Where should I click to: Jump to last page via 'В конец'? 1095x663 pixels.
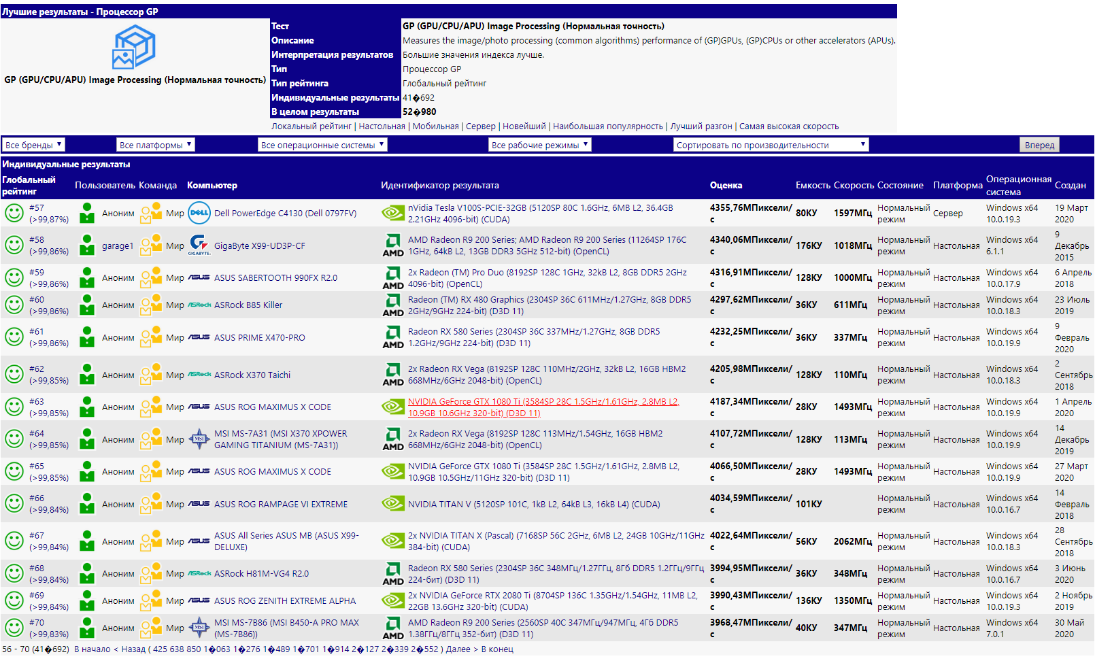[497, 649]
